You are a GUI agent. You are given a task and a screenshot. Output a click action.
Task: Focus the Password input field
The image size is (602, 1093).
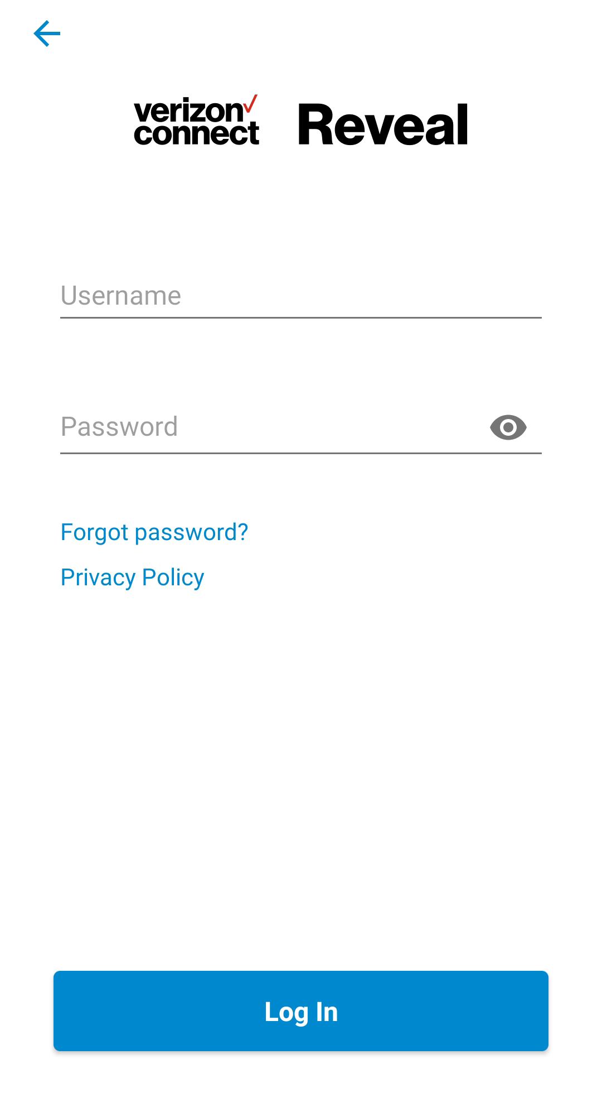coord(268,427)
